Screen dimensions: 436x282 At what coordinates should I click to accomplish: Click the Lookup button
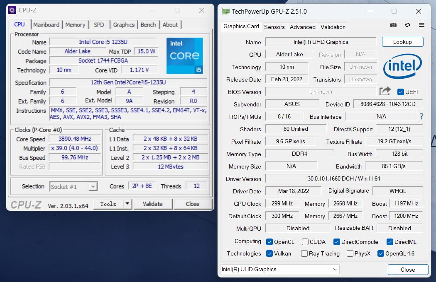tap(402, 42)
